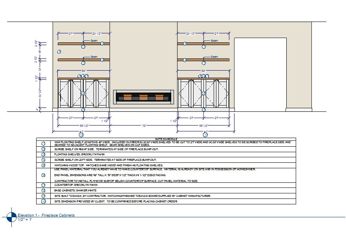Click the top-left shelf's Seam label
This screenshot has width=346, height=233.
click(x=94, y=40)
